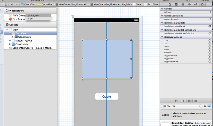Collapse the Text View tree item
Viewport: 213px width, 126px height.
(10, 33)
